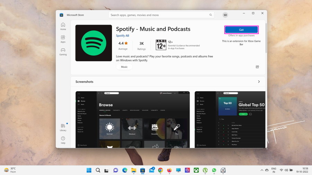
Task: Click the Screenshots heading
Action: coord(84,82)
